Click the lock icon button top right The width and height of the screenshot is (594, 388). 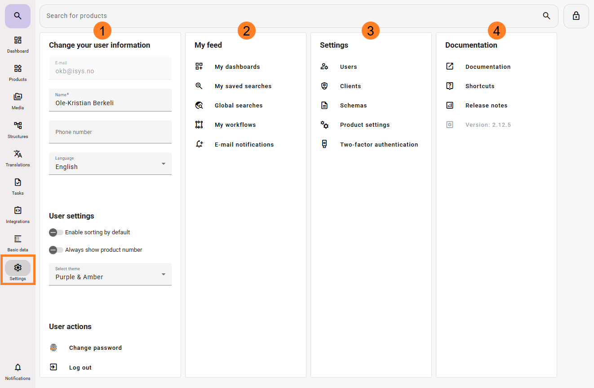[576, 16]
